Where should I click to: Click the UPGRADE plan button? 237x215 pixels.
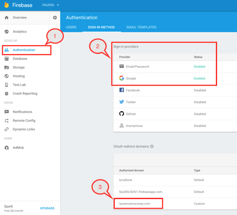47,208
